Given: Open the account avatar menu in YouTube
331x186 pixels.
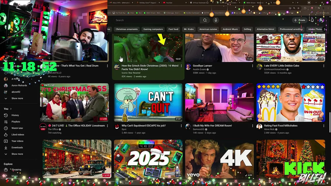Looking at the screenshot, I should coord(321,20).
